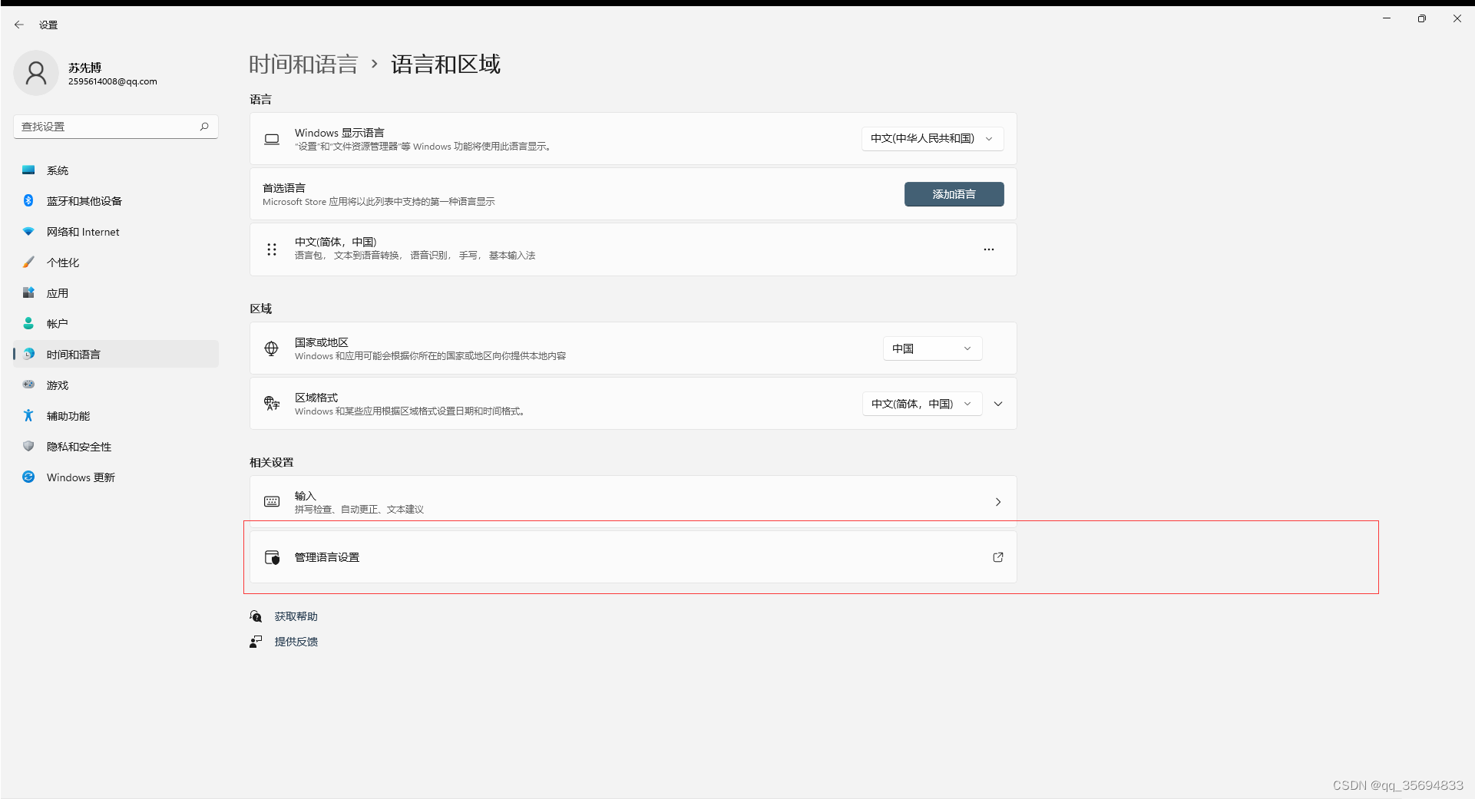Click the account email 2595614008@qq.com

coord(113,81)
